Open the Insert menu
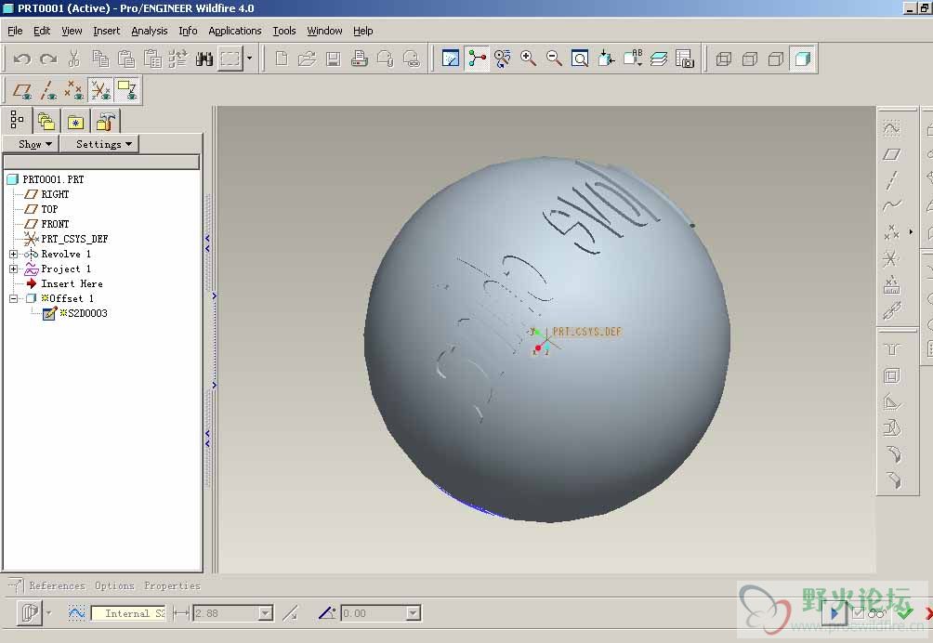Screen dimensions: 933x643 [x=107, y=31]
